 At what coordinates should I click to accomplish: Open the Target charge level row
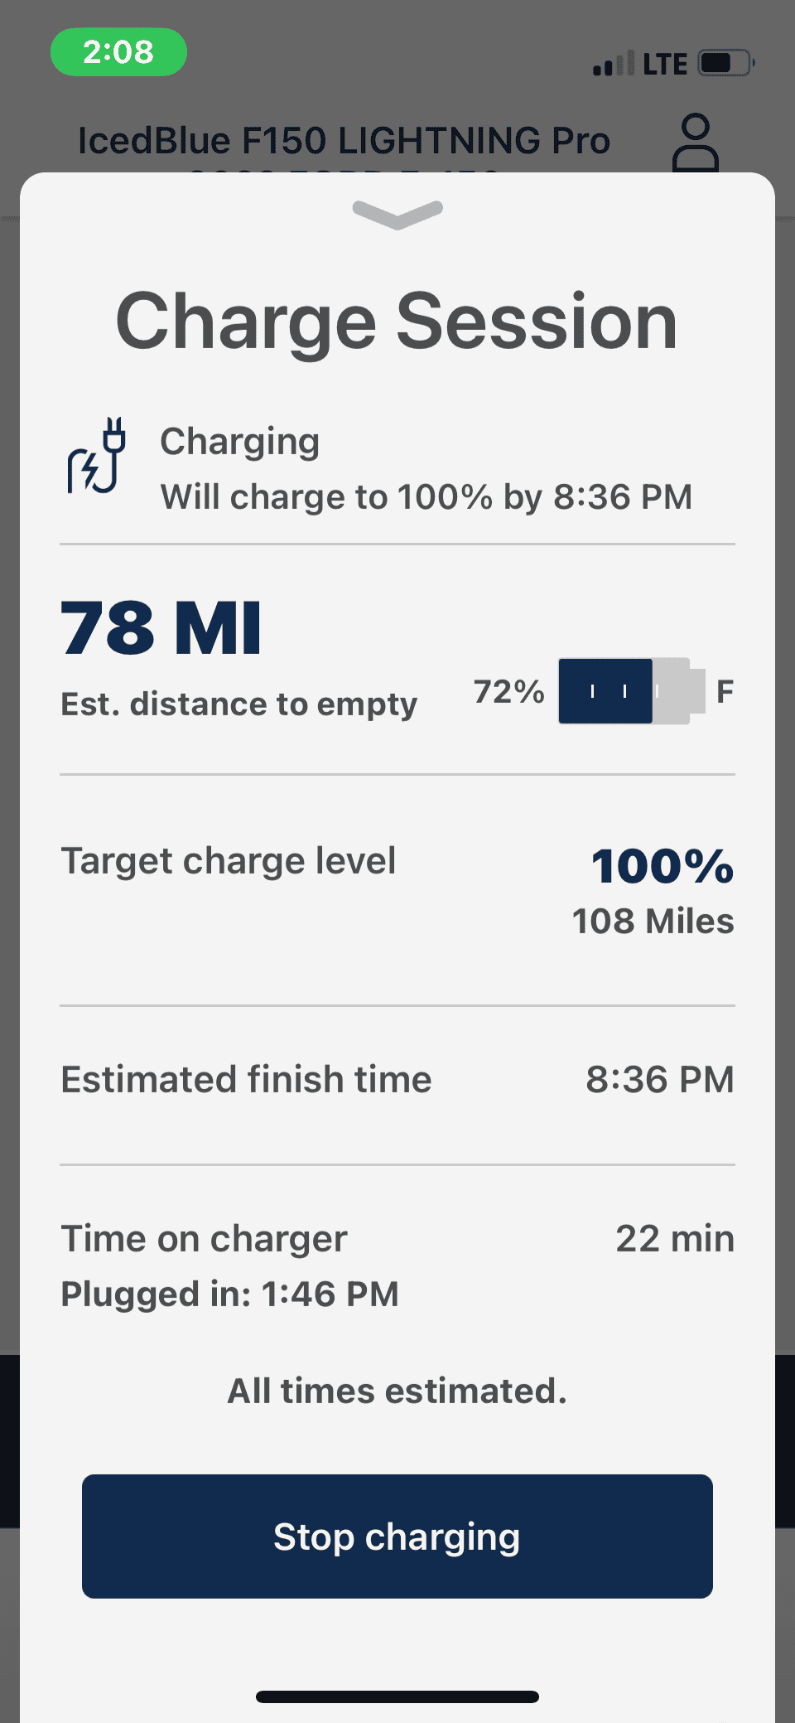click(x=229, y=861)
